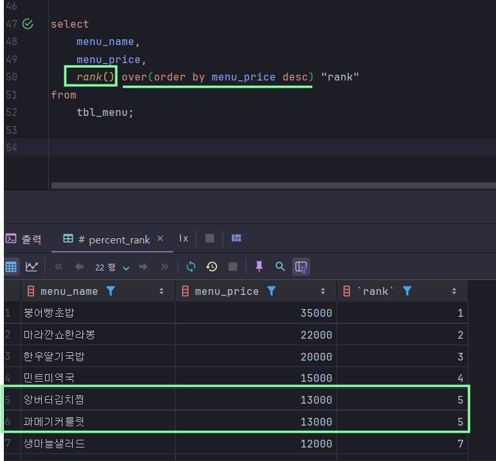Select the price cell 15000
The width and height of the screenshot is (496, 461).
(x=256, y=378)
